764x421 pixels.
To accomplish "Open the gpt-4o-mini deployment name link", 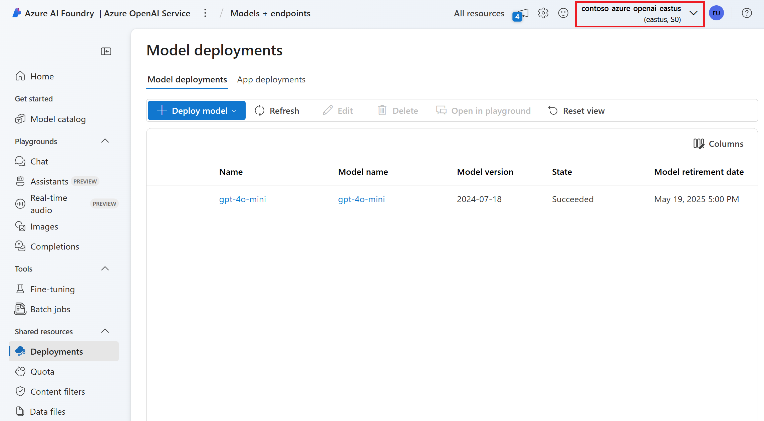I will (242, 199).
